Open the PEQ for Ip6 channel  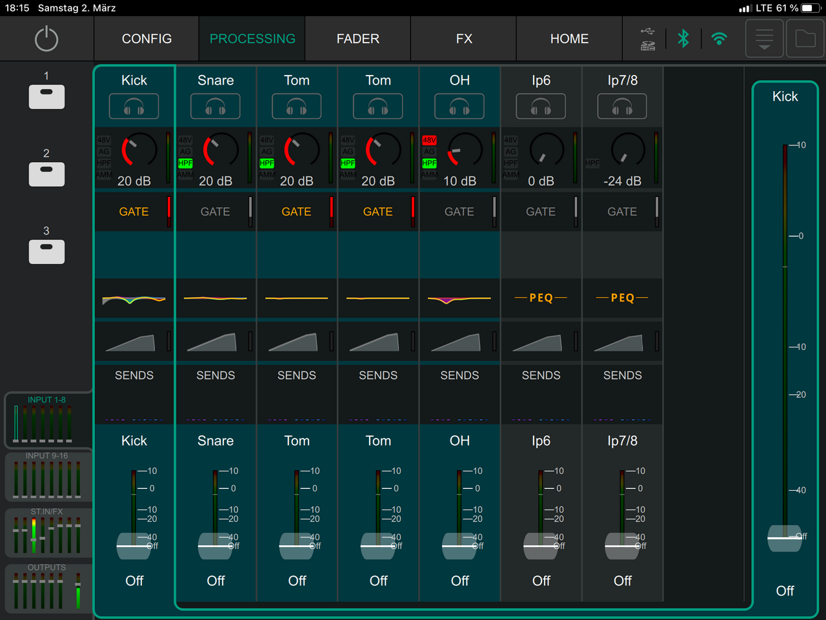coord(541,298)
